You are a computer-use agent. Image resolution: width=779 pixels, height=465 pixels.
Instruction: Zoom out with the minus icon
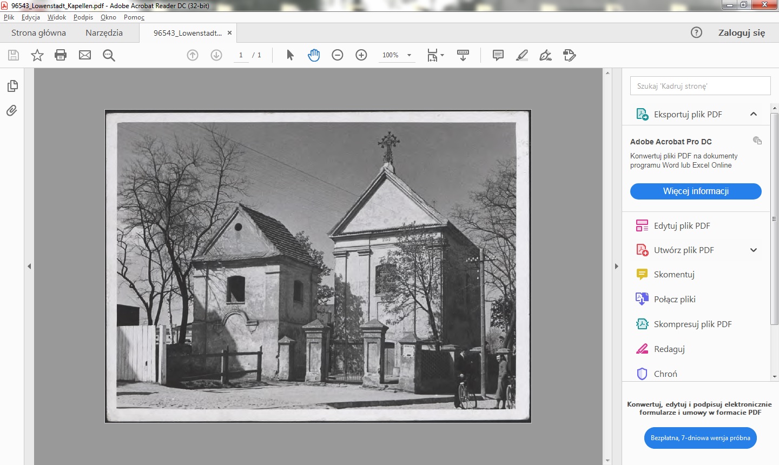(x=338, y=55)
